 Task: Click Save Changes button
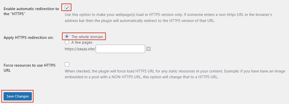(x=18, y=96)
